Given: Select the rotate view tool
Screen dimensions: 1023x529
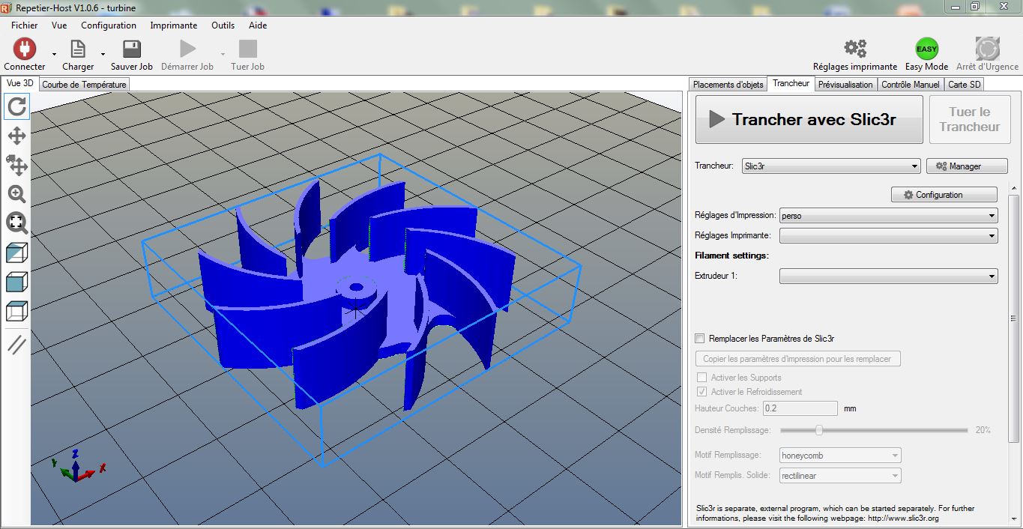Looking at the screenshot, I should point(16,107).
